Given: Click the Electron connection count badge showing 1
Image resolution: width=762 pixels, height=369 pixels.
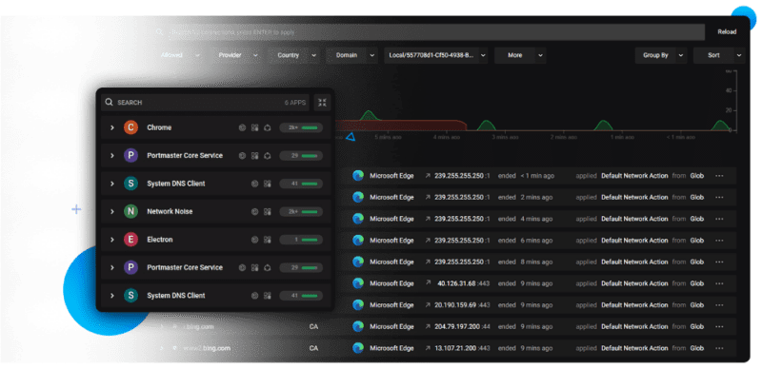Looking at the screenshot, I should pos(301,240).
